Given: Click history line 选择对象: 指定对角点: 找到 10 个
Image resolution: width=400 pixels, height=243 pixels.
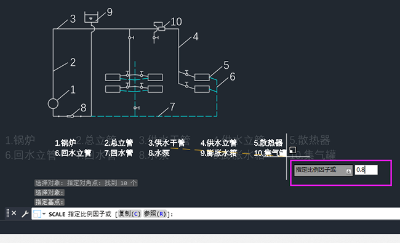Looking at the screenshot, I should pos(86,183).
